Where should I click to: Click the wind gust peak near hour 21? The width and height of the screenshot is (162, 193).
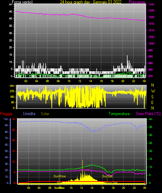point(127,56)
